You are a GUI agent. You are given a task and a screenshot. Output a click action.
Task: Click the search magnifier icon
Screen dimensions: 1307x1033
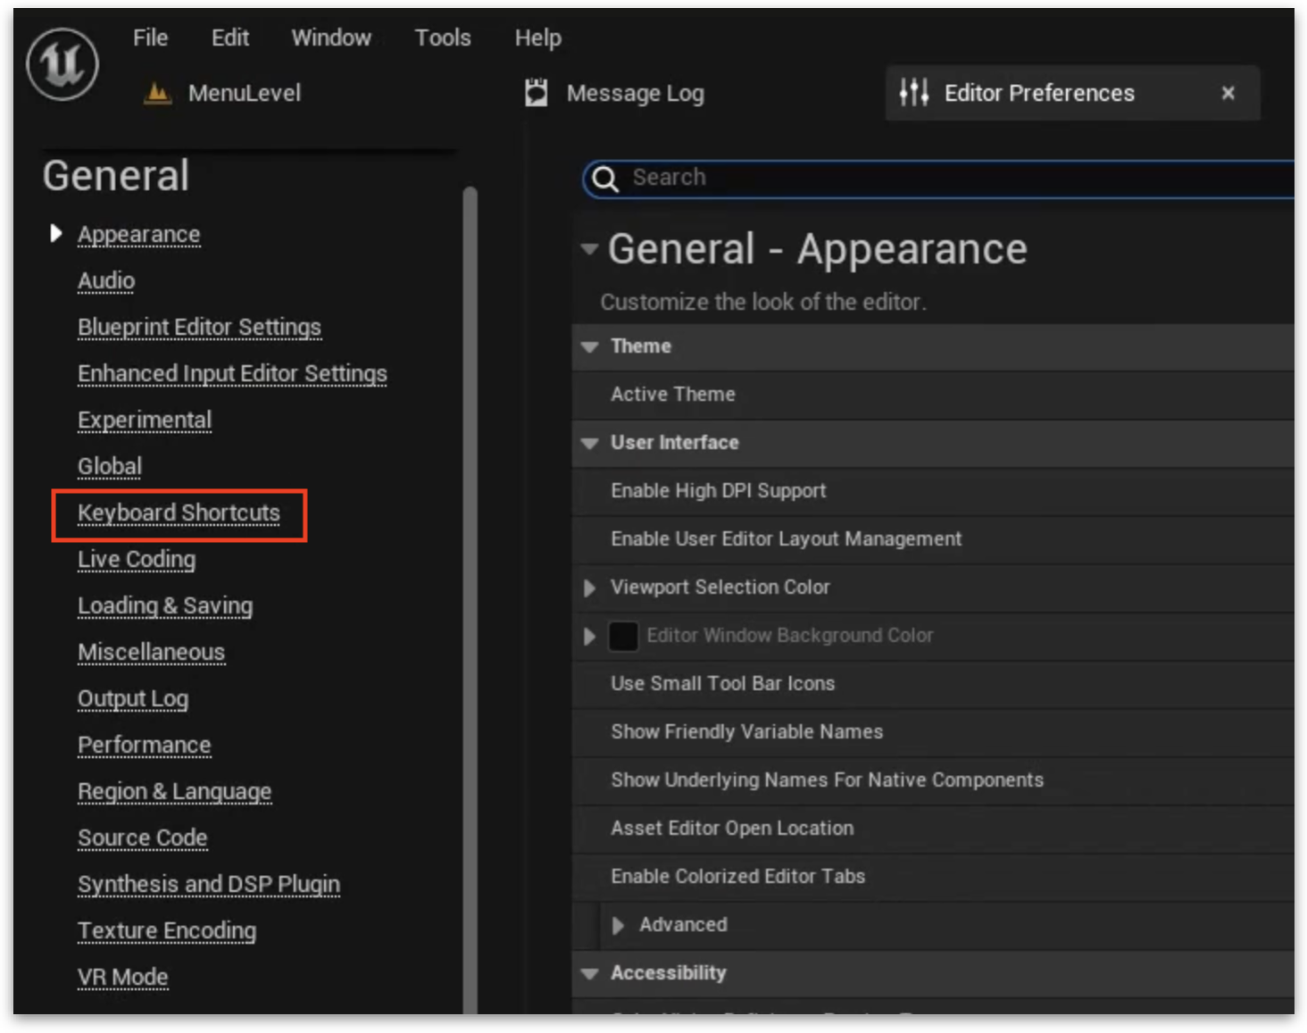click(x=605, y=179)
